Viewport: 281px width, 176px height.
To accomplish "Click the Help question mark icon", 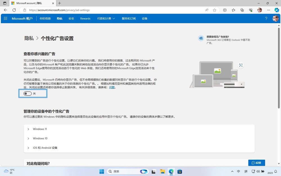I will pyautogui.click(x=266, y=18).
